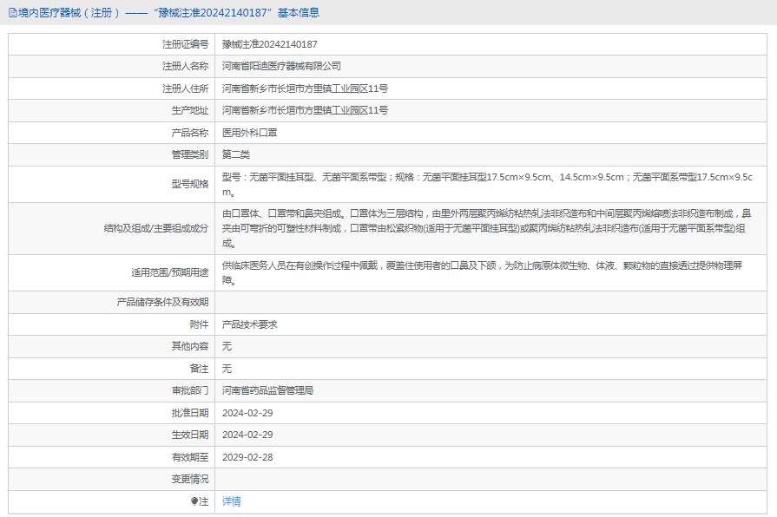The width and height of the screenshot is (777, 517).
Task: Click the approving department 河南省药品监督管理局
Action: (267, 390)
